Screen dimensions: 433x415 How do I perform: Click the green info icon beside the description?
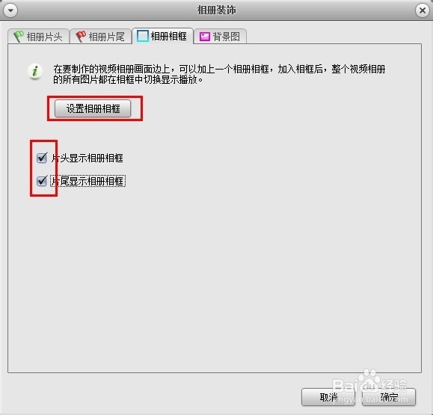pos(35,72)
